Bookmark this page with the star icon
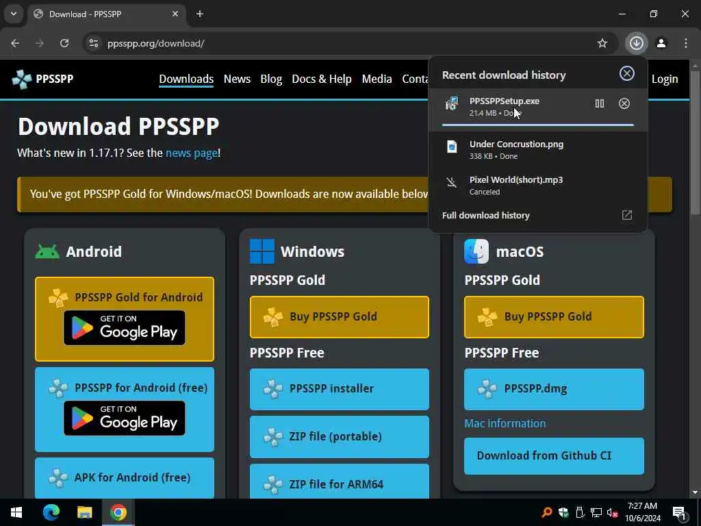 602,43
